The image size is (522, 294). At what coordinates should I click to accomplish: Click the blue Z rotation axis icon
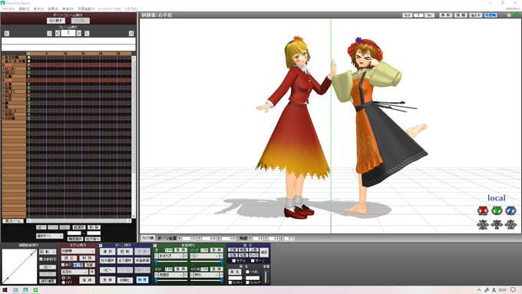(510, 211)
